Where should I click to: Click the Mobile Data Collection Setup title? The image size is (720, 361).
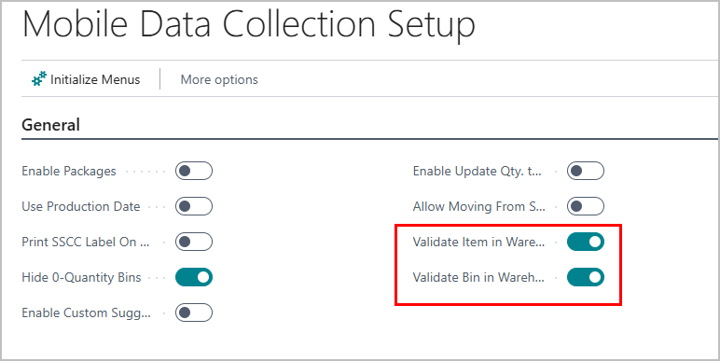(x=248, y=24)
